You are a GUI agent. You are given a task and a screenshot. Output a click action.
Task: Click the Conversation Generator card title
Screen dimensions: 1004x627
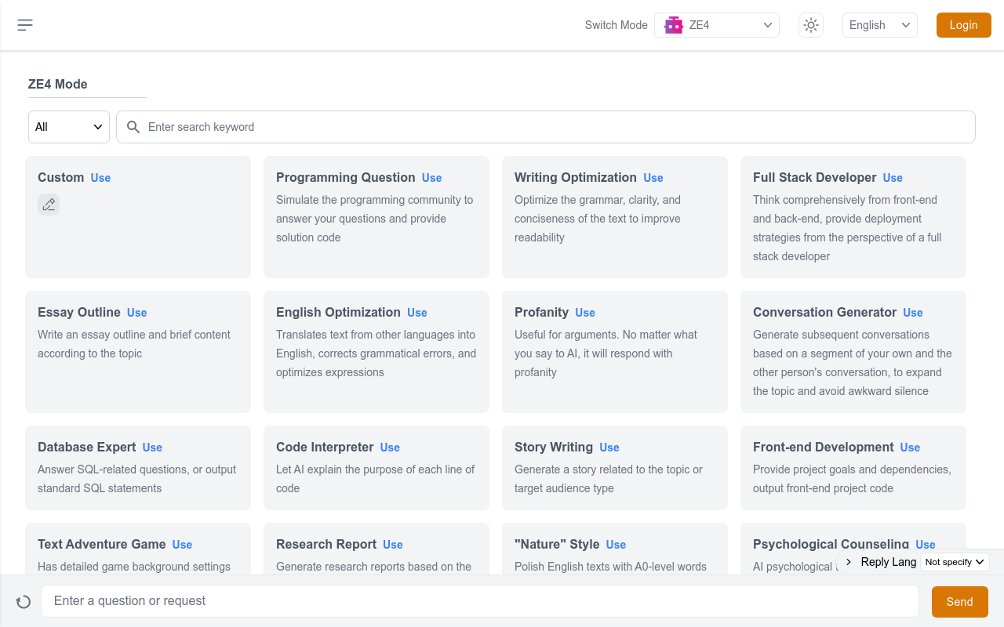[x=824, y=312]
